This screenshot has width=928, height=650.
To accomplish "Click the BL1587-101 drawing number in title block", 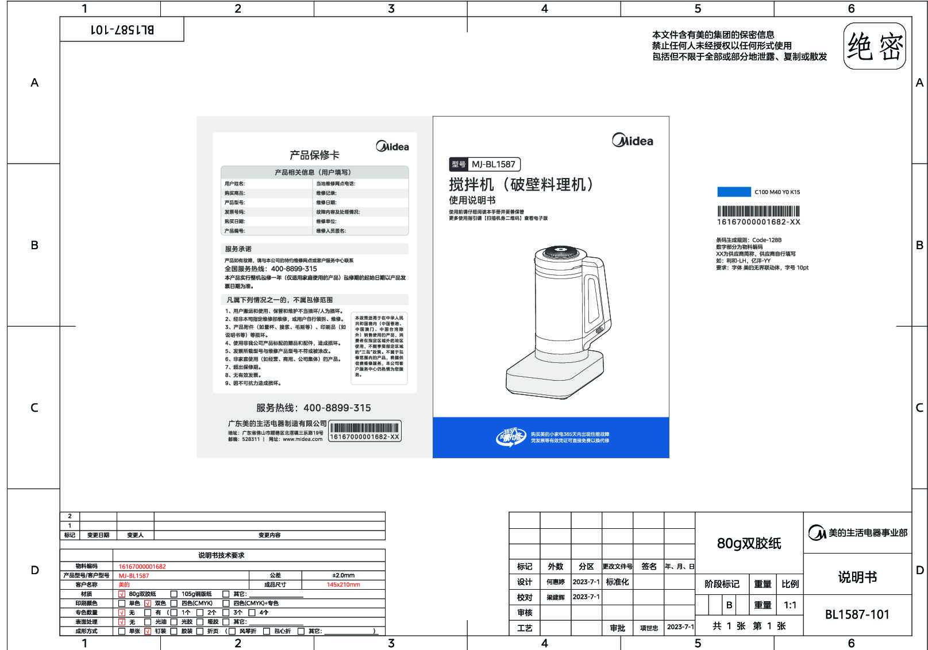I will [x=857, y=614].
